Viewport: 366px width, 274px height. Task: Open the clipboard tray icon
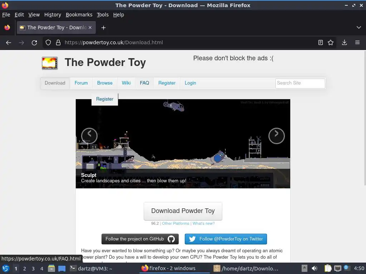328,268
